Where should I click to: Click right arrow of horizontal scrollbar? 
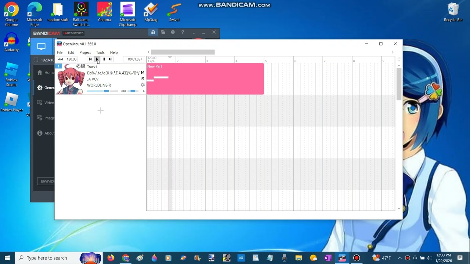pos(393,52)
